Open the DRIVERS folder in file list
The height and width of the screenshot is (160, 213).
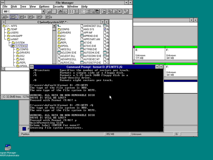click(x=65, y=33)
